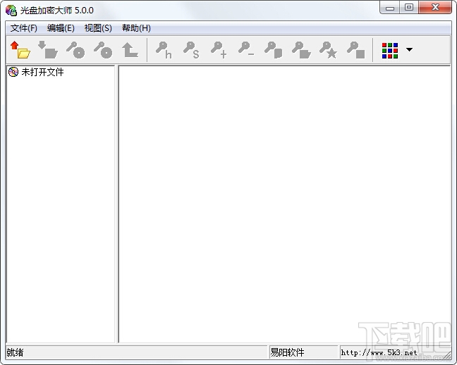The height and width of the screenshot is (365, 457).
Task: Click the key icon with minus sign
Action: click(x=246, y=50)
